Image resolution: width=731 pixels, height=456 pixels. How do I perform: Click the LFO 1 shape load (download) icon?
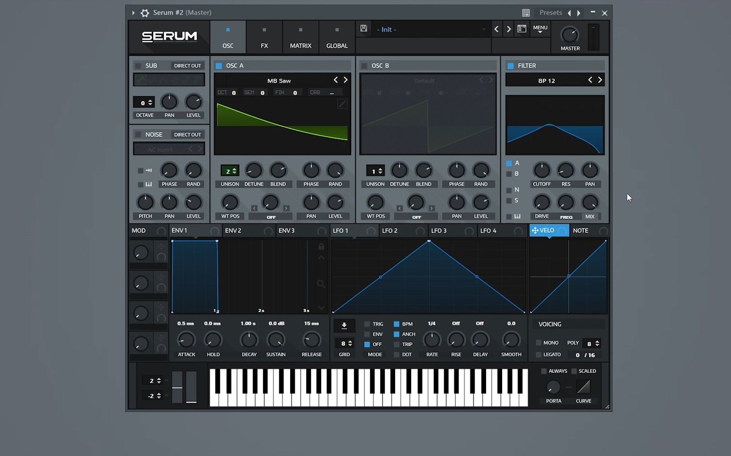pos(344,326)
